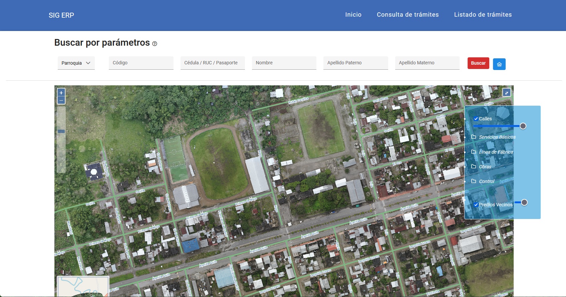Viewport: 566px width, 297px height.
Task: Focus the Código input field
Action: pyautogui.click(x=141, y=63)
